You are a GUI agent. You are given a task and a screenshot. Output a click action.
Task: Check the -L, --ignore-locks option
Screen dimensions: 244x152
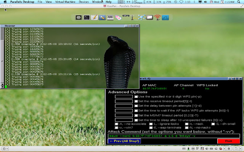(x=151, y=124)
